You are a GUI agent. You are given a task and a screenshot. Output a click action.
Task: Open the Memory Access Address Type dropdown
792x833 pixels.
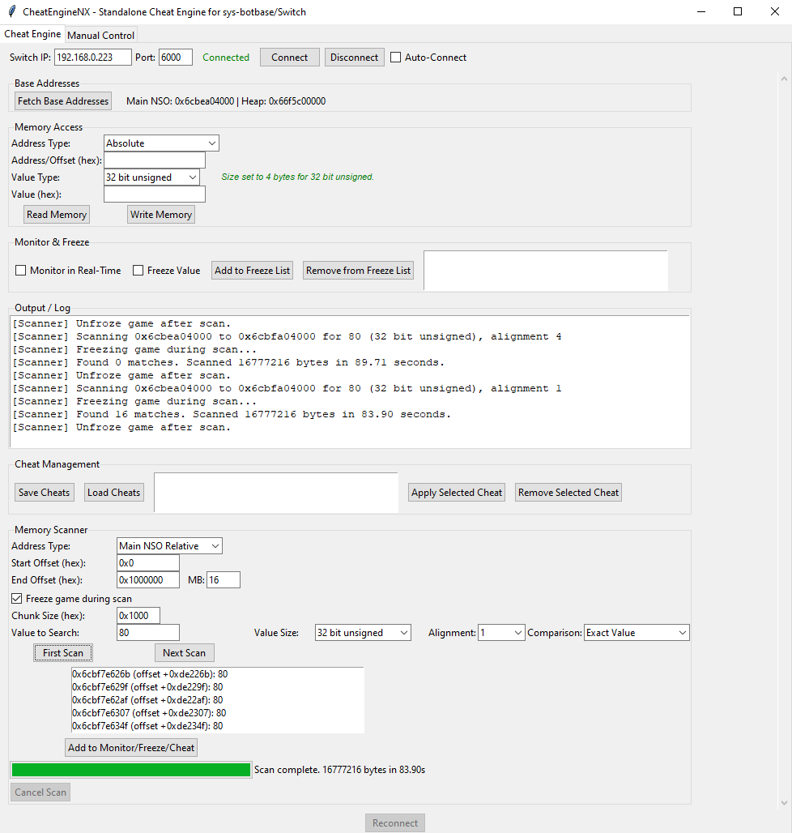click(x=161, y=143)
